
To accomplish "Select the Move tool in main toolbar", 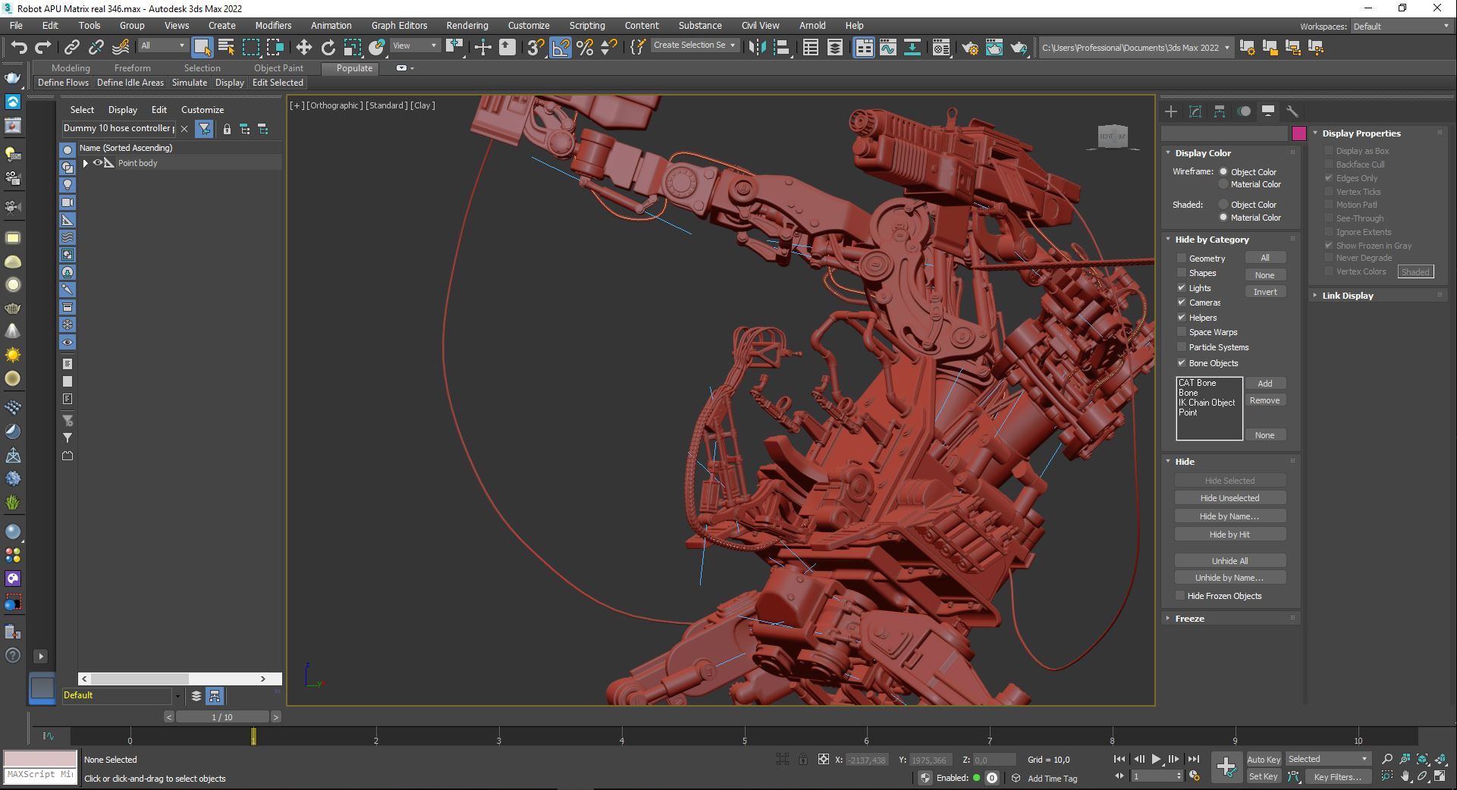I will pos(303,48).
